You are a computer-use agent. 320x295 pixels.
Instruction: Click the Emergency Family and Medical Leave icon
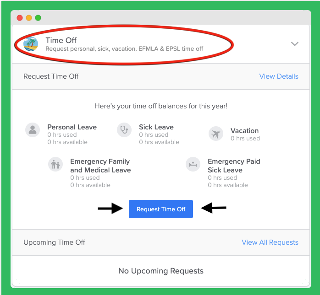[55, 164]
